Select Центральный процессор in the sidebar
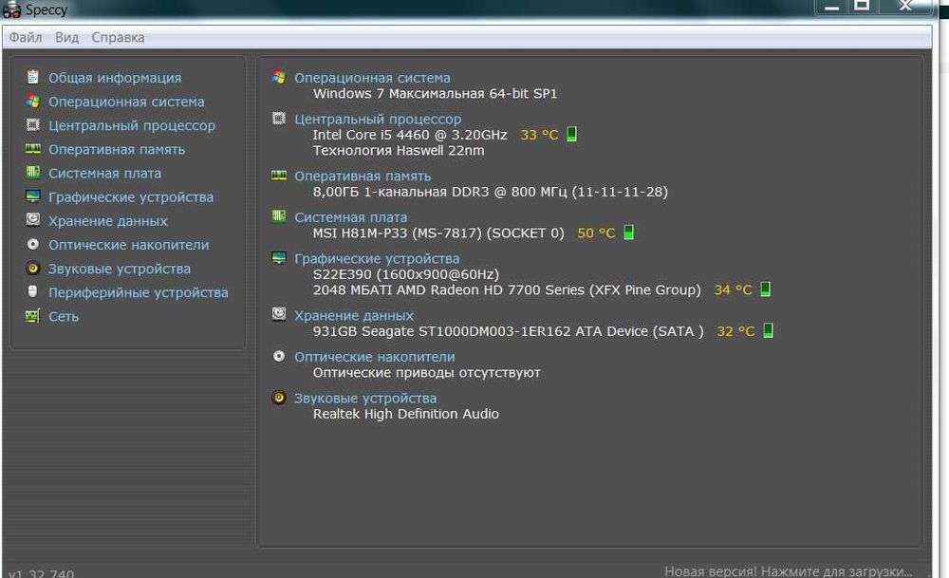949x578 pixels. [x=132, y=126]
